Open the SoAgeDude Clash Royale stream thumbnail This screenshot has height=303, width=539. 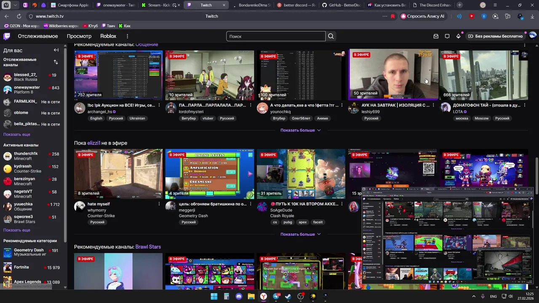click(301, 174)
